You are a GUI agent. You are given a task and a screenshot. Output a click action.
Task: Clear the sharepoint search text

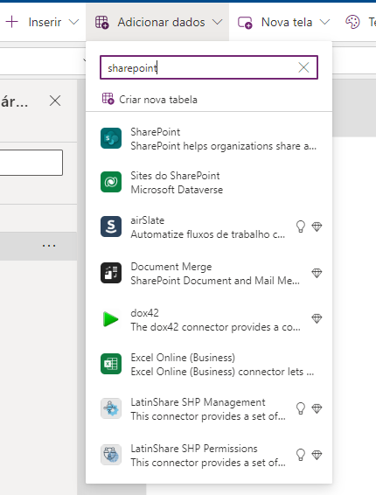(303, 67)
